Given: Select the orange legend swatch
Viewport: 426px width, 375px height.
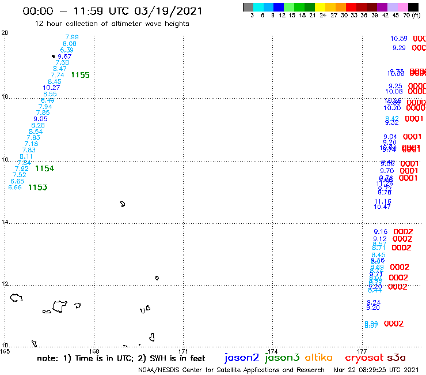Looking at the screenshot, I should tap(341, 7).
